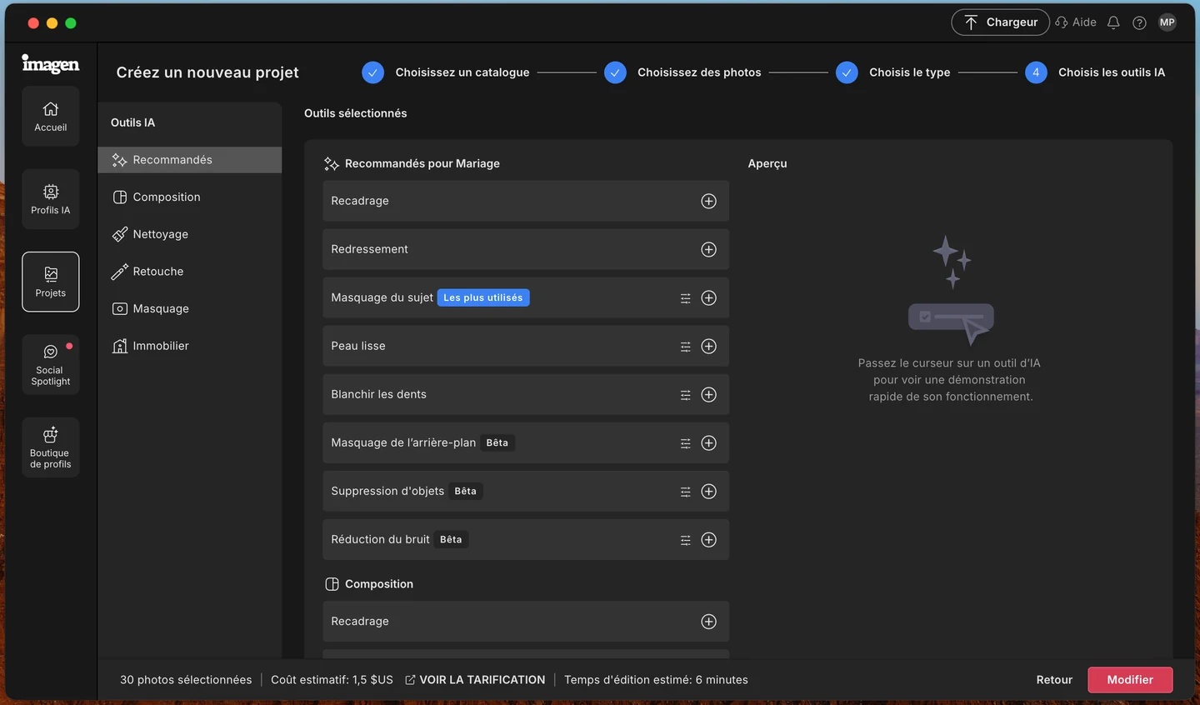Add Masquage du sujet using plus icon
Viewport: 1200px width, 705px height.
tap(708, 297)
